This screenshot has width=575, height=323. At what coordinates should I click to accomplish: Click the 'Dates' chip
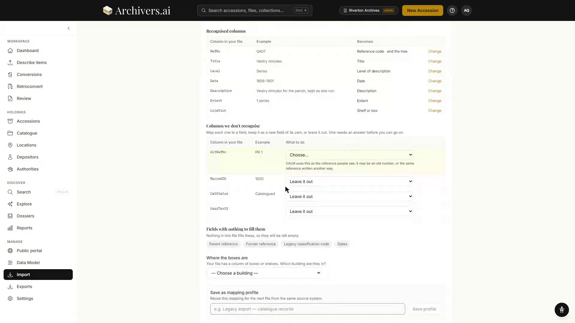[342, 244]
